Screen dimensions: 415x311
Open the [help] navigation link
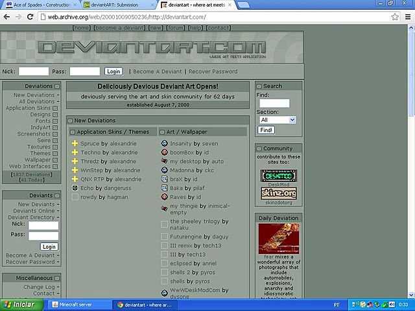pyautogui.click(x=196, y=28)
